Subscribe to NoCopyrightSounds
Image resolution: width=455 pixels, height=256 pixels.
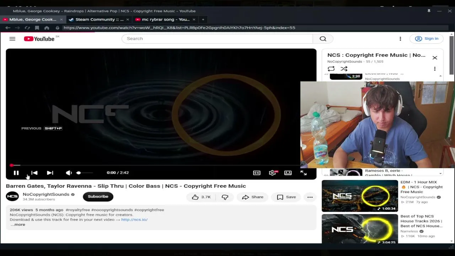[x=98, y=197]
